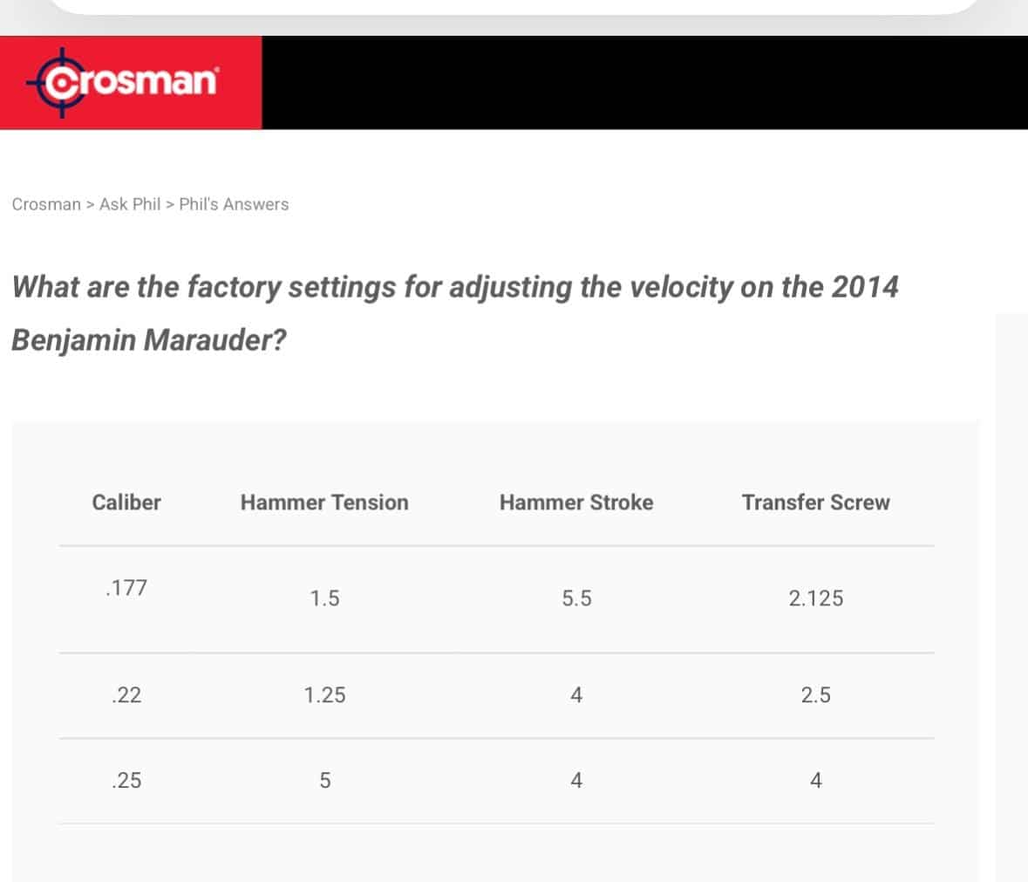Image resolution: width=1028 pixels, height=882 pixels.
Task: Click the hammer tension value 5
Action: [324, 781]
